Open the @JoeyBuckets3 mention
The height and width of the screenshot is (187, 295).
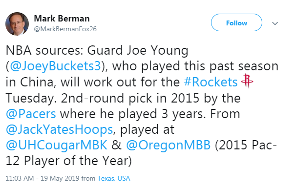coord(55,66)
